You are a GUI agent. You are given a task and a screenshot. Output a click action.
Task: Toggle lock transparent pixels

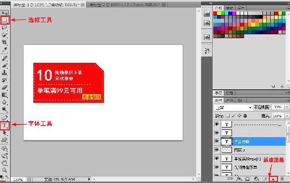click(x=228, y=116)
